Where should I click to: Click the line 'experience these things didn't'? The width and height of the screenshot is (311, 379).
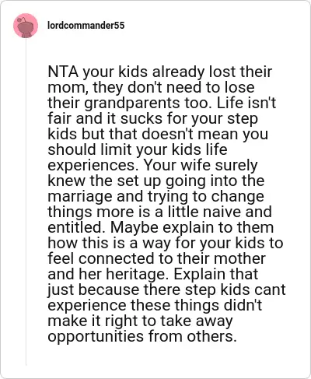[155, 305]
